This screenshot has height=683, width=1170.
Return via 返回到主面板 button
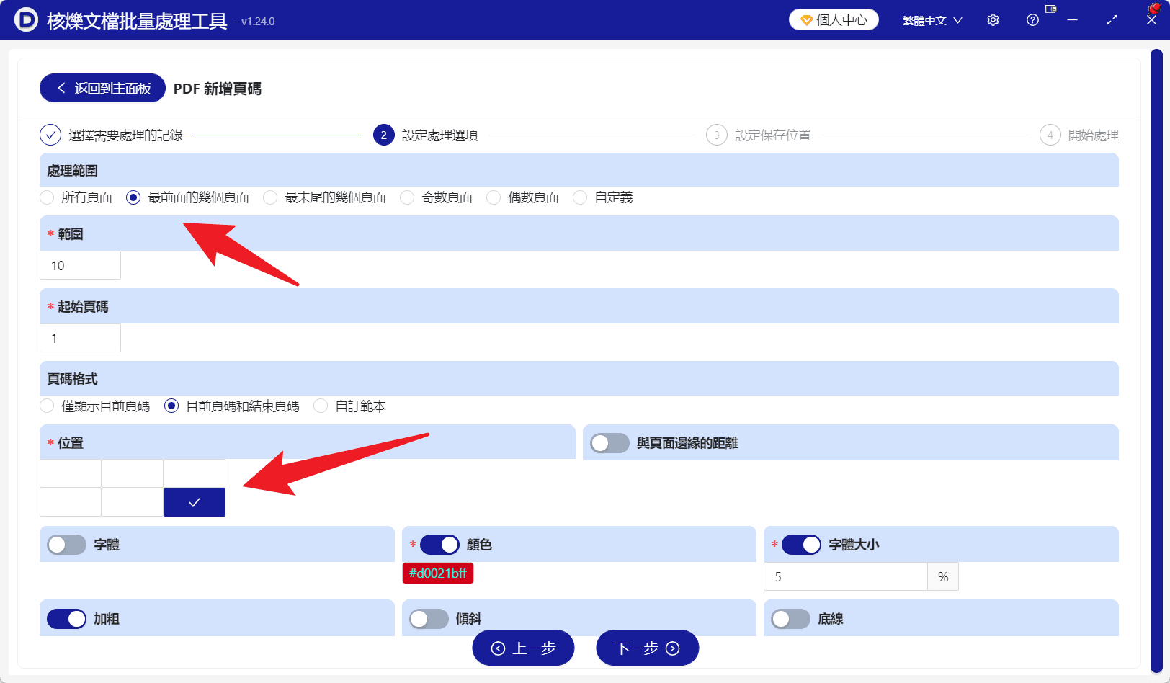[102, 88]
